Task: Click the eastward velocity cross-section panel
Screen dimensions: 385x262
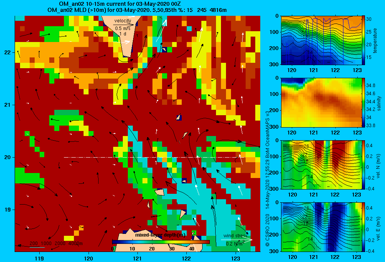Action: coord(321,227)
